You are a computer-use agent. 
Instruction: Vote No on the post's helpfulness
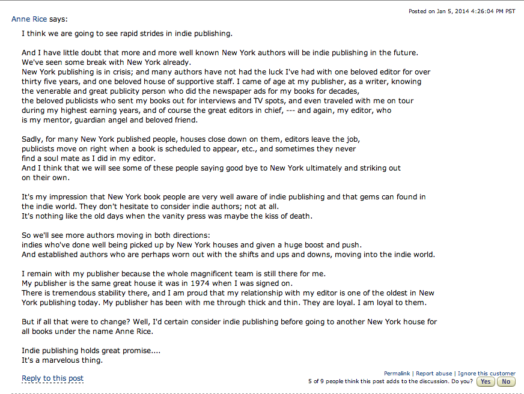click(x=506, y=381)
